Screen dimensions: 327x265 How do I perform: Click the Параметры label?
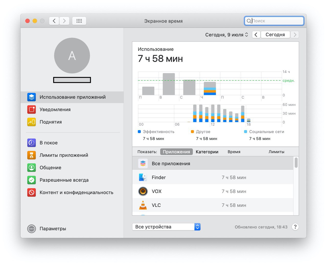click(53, 229)
